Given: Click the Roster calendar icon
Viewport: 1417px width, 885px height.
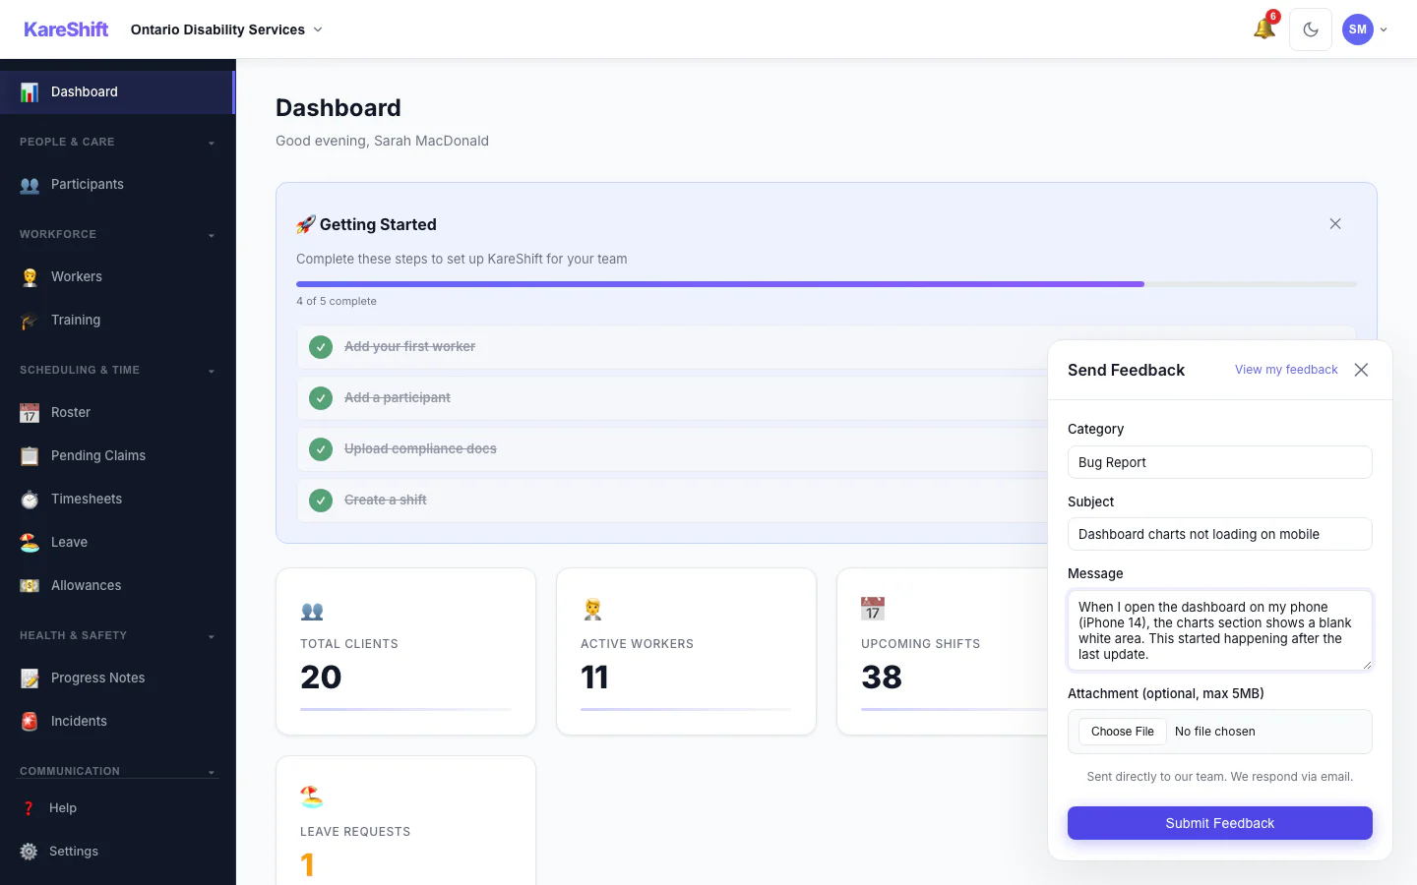Looking at the screenshot, I should [x=30, y=413].
